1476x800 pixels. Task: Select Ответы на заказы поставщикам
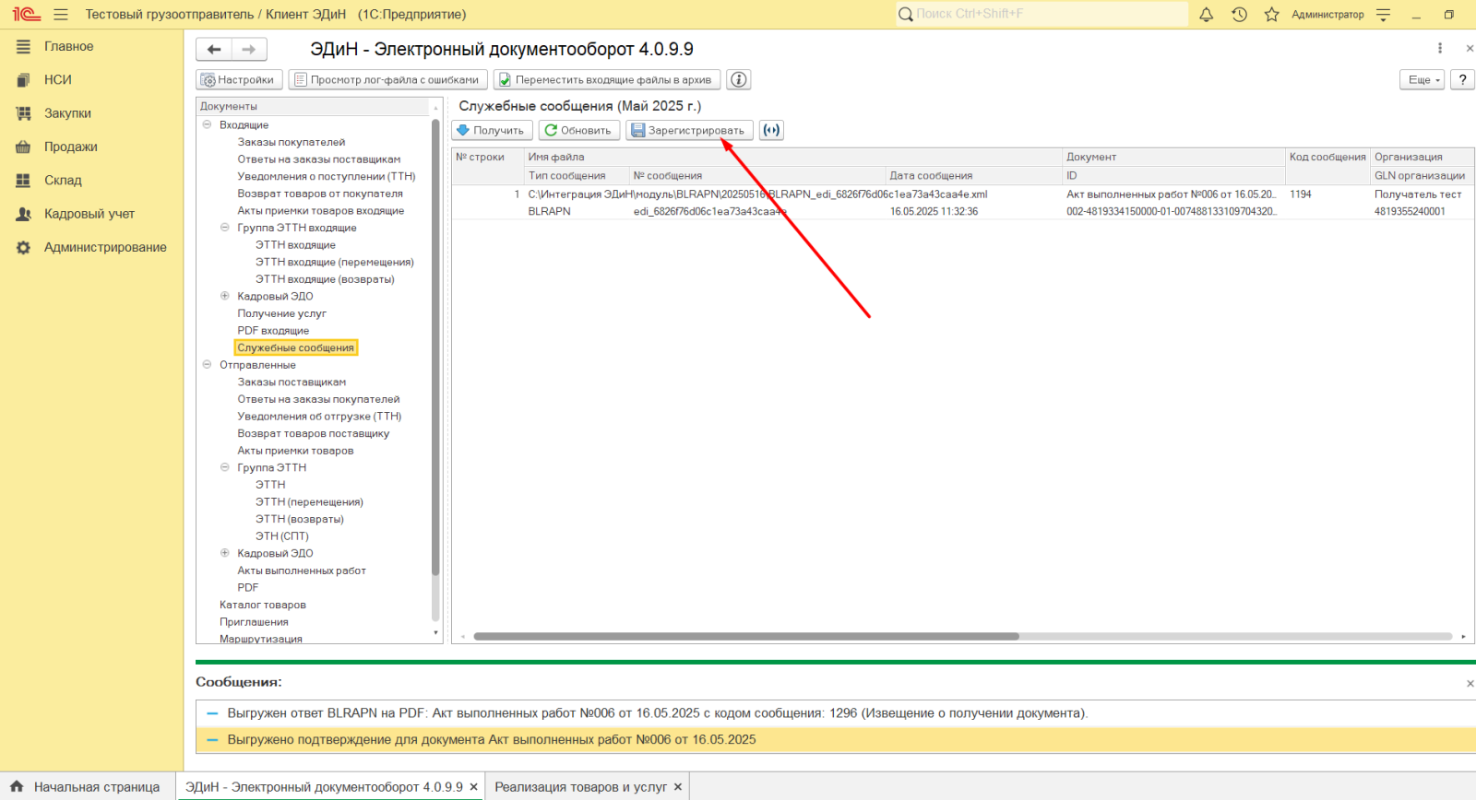tap(319, 159)
